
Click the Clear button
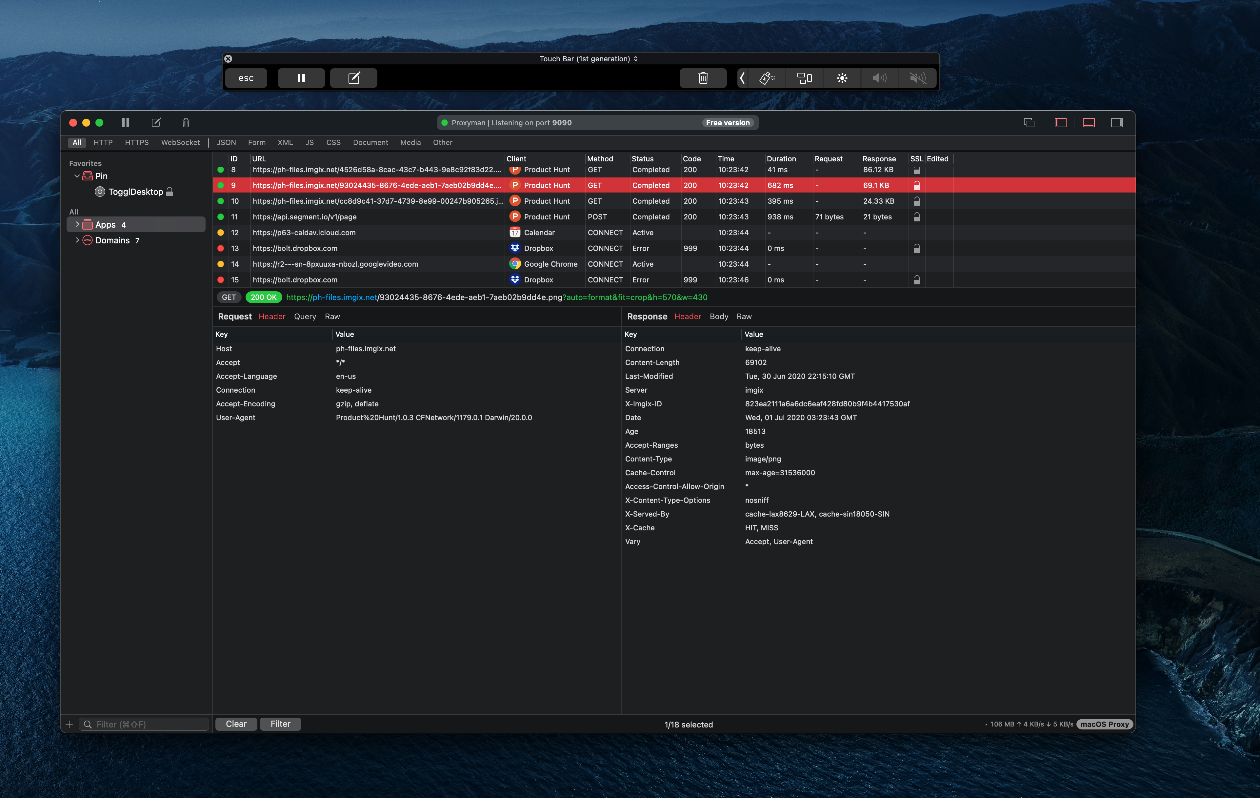(x=236, y=724)
